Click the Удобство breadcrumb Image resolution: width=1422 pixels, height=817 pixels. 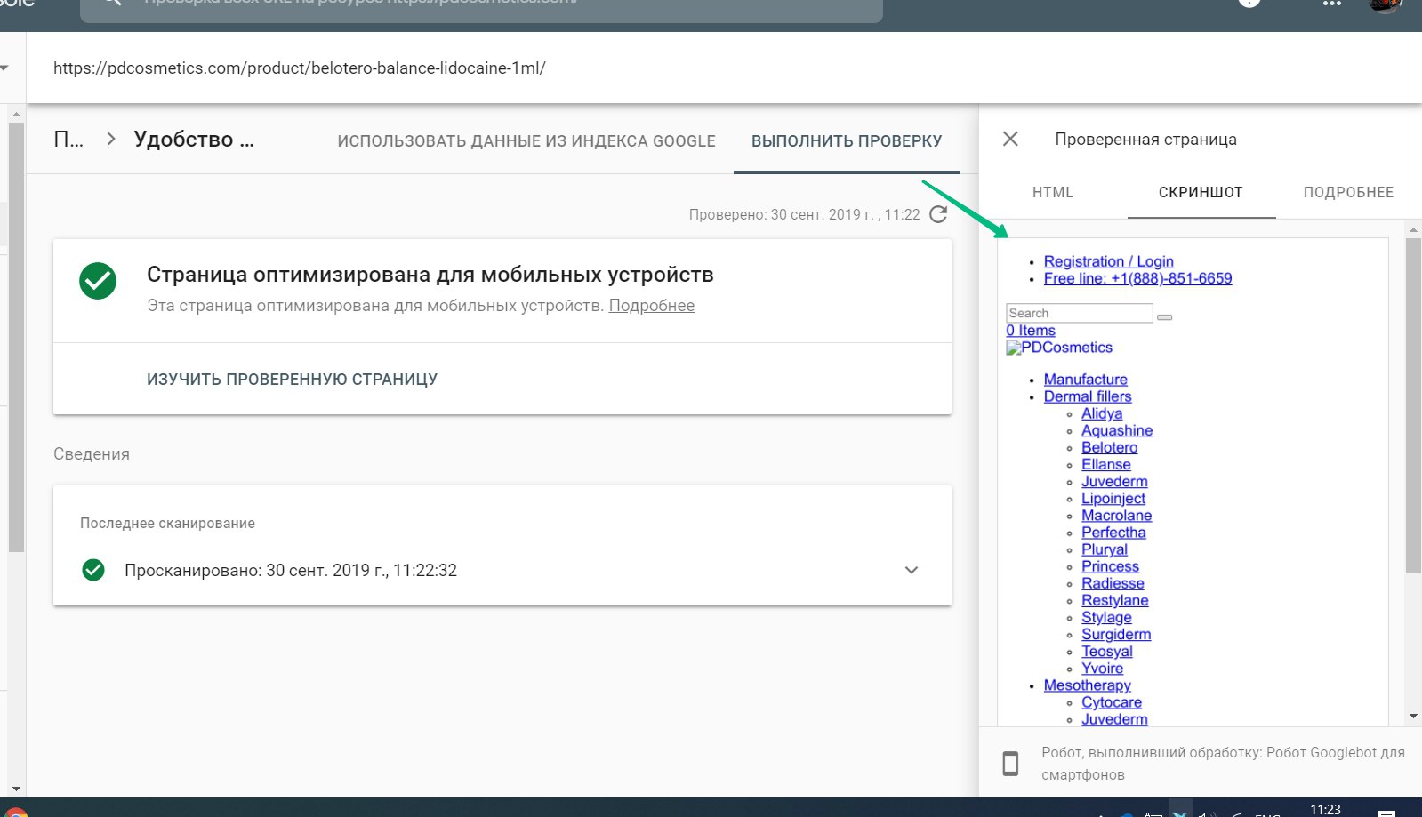[194, 140]
